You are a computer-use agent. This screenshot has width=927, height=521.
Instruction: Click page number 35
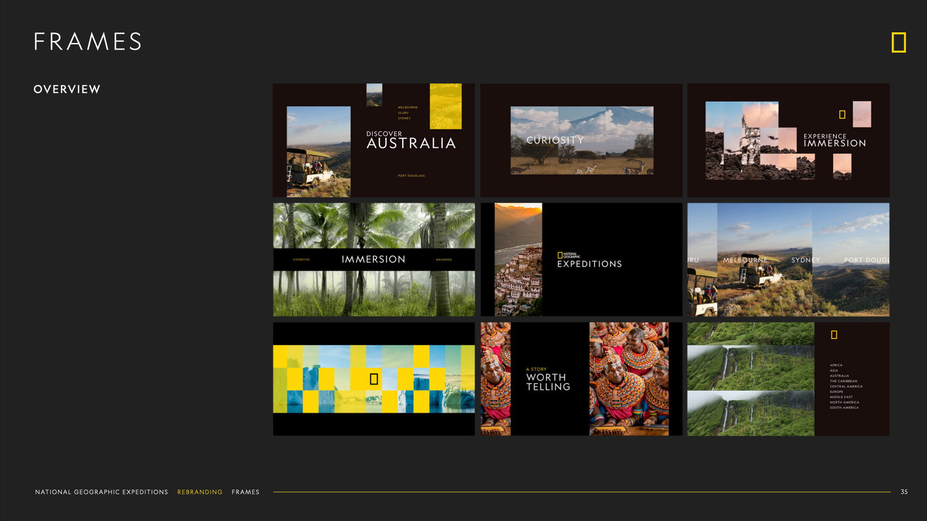pos(904,492)
